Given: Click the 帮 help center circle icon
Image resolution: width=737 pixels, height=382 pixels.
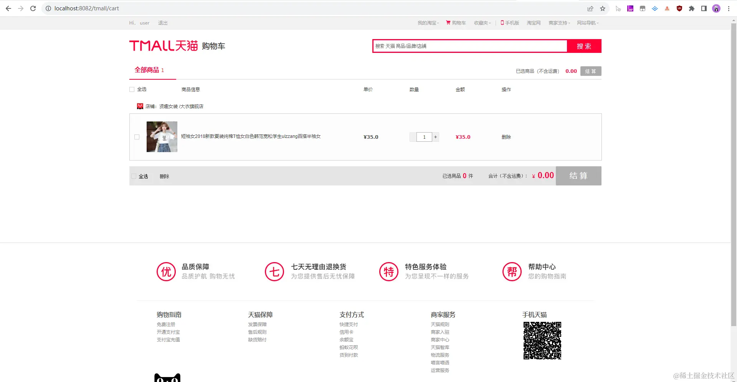Looking at the screenshot, I should [x=512, y=272].
